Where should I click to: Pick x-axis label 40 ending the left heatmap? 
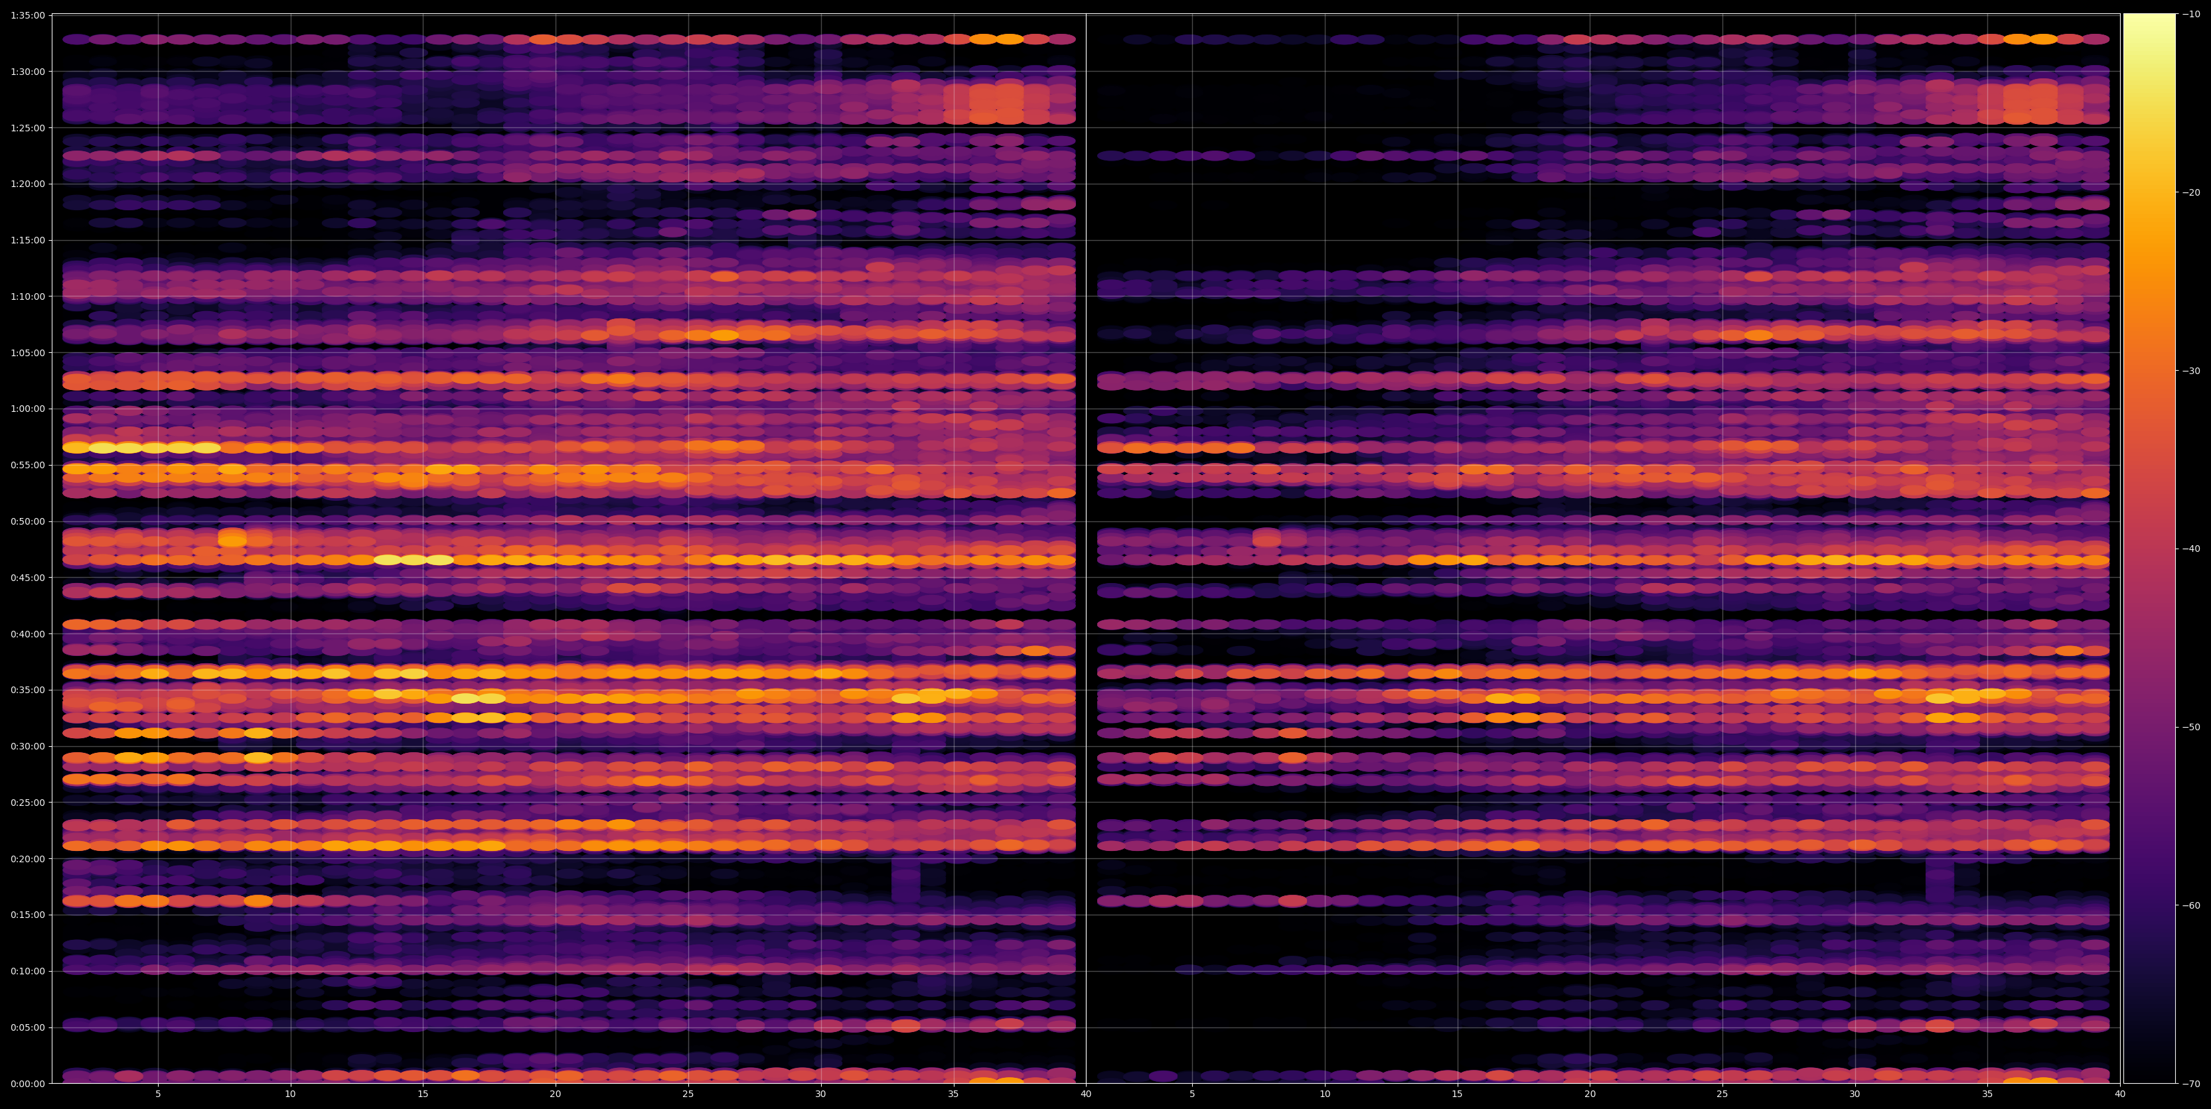pyautogui.click(x=1086, y=1094)
